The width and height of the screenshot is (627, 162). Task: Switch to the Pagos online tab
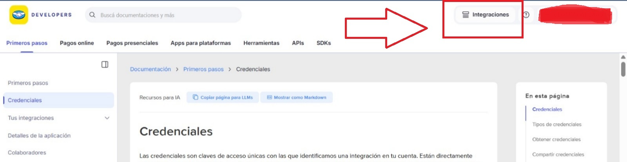click(77, 43)
